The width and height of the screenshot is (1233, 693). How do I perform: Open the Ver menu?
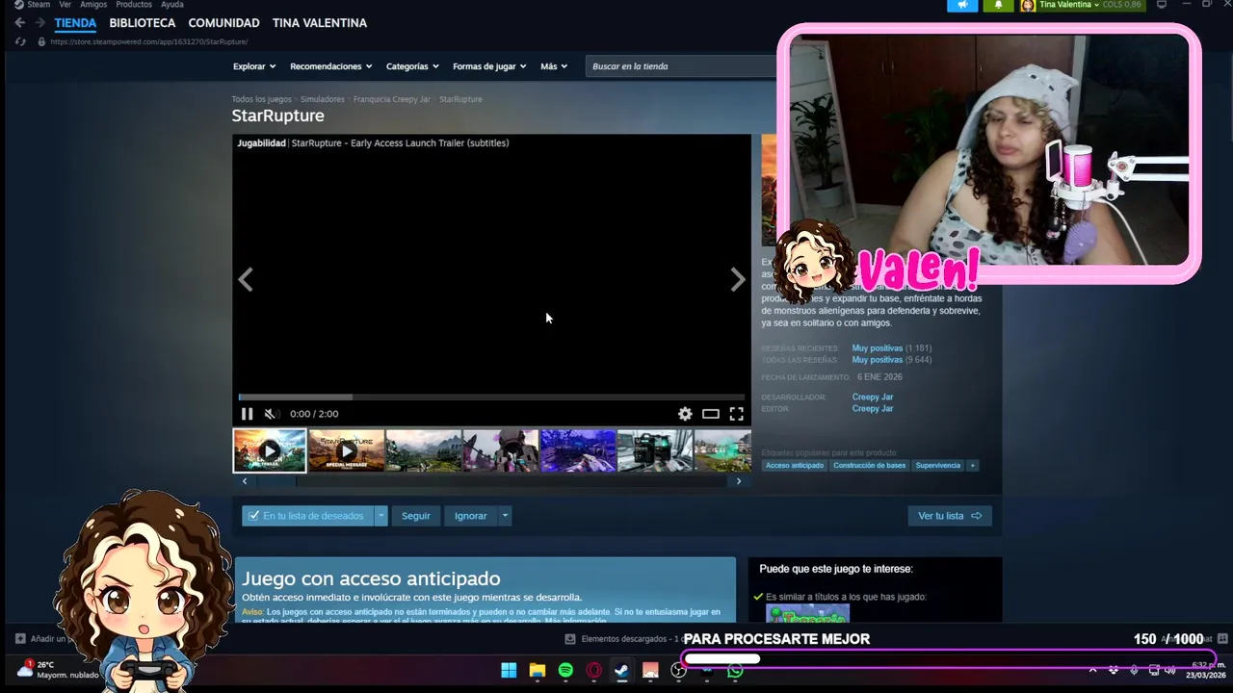pyautogui.click(x=66, y=5)
